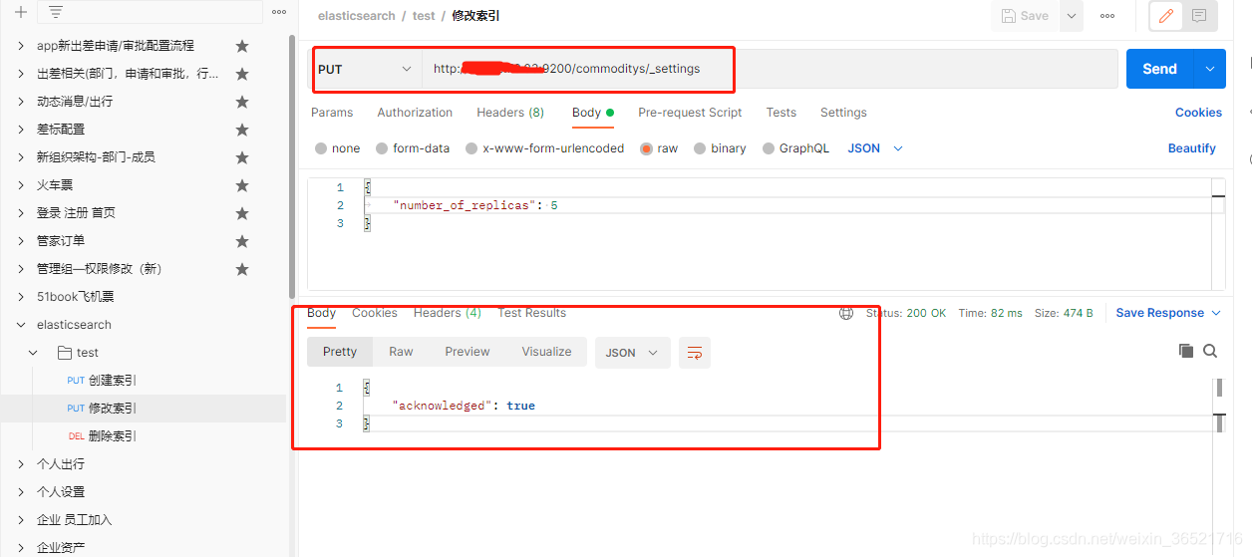Copy response body icon
Image resolution: width=1252 pixels, height=557 pixels.
(x=1186, y=351)
